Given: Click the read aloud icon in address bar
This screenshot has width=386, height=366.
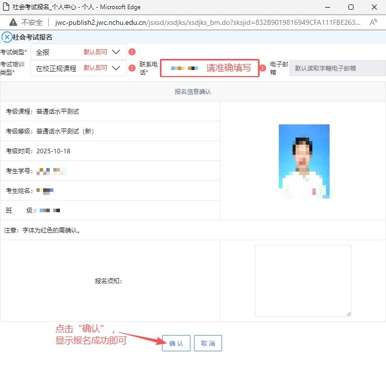Looking at the screenshot, I should coord(373,22).
